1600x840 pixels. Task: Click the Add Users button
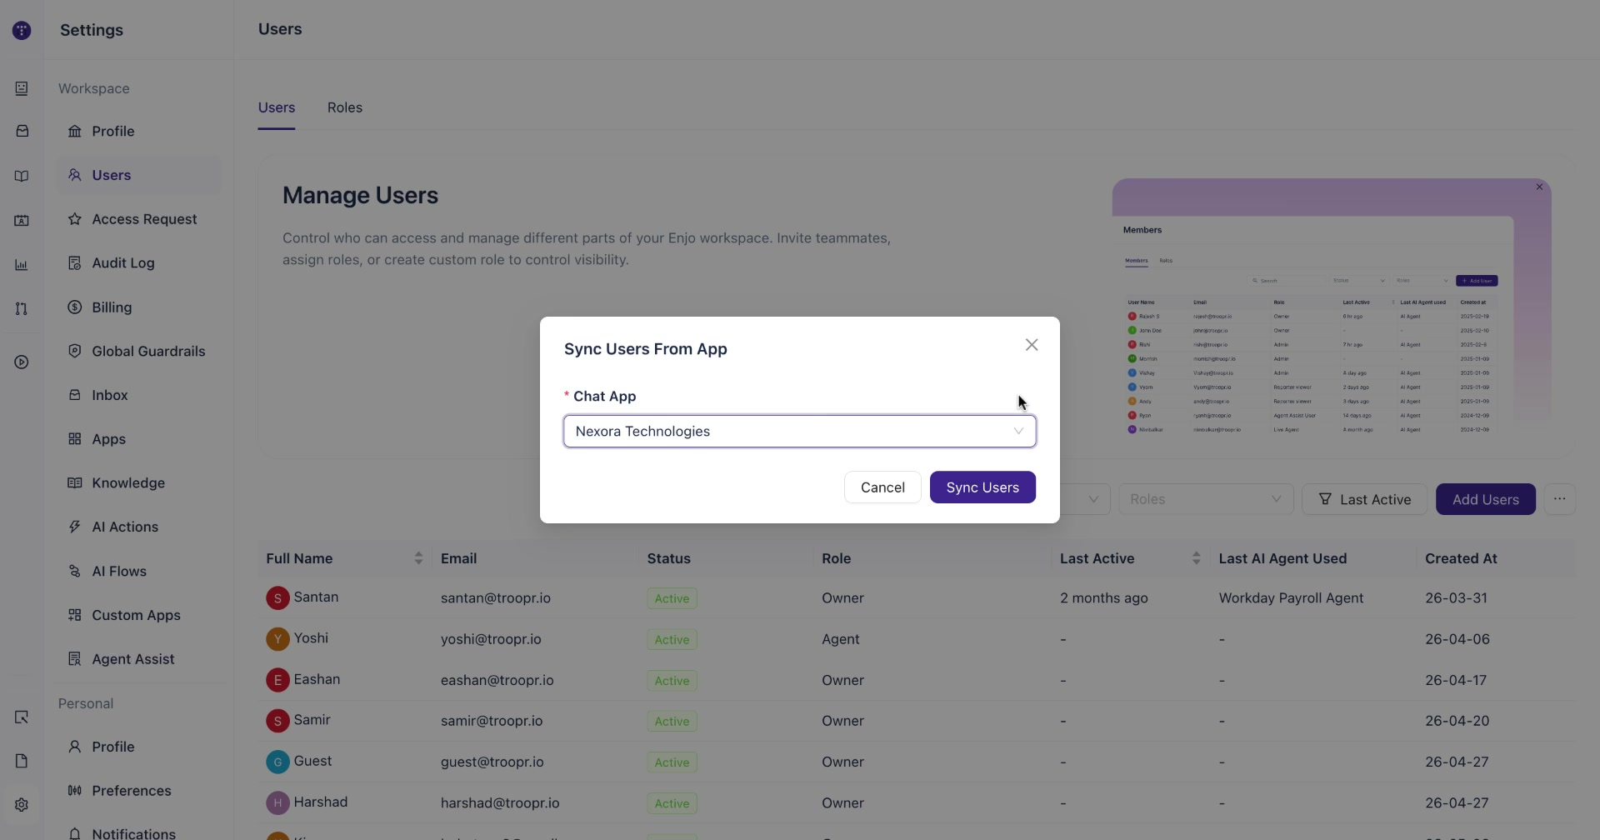click(x=1486, y=499)
